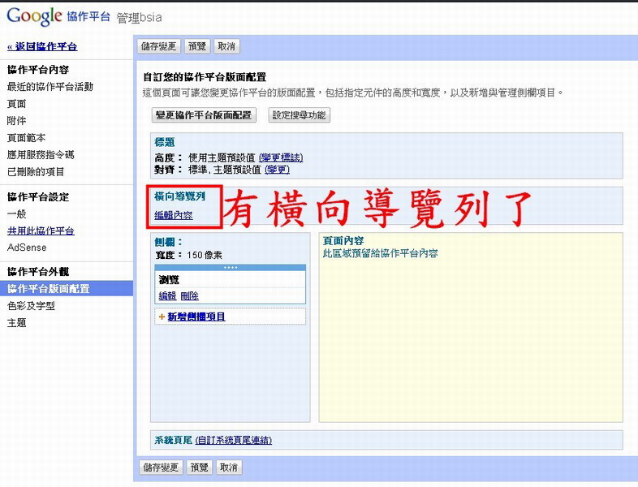Viewport: 638px width, 487px height.
Task: Click 刪除 link in 瀏覽 box
Action: point(189,295)
